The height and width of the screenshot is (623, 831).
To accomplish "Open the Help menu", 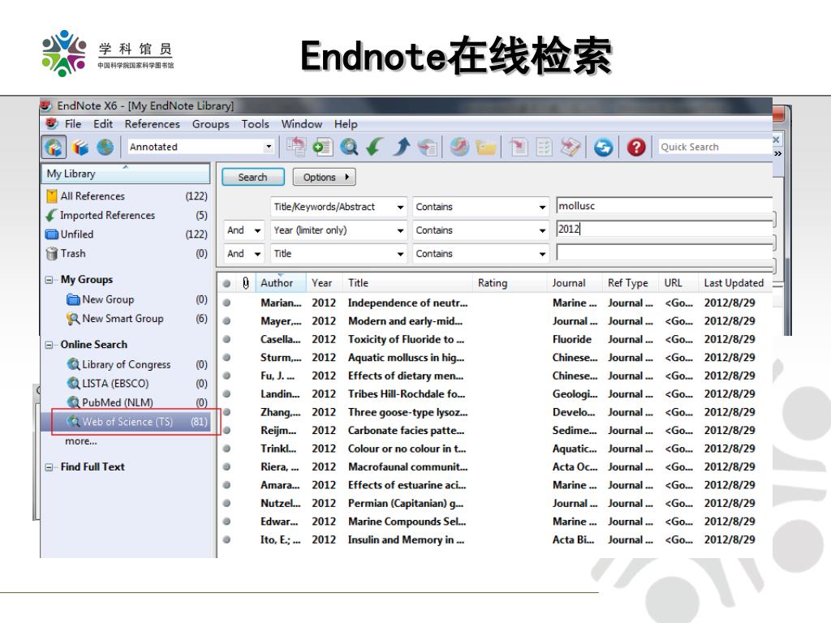I will 346,124.
